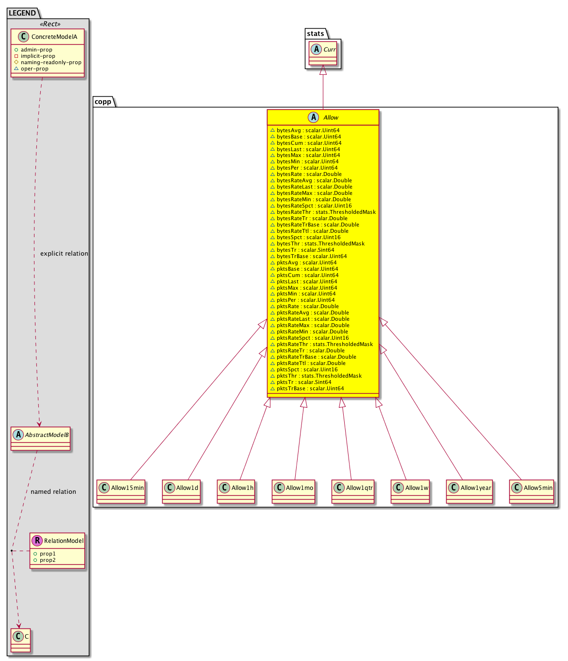Click the Allow abstract class icon

pos(314,117)
